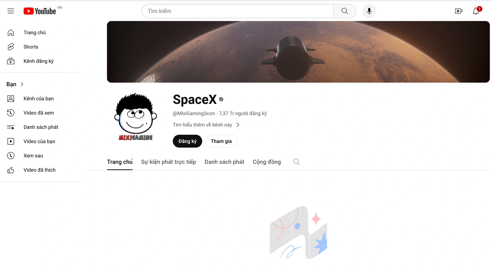The height and width of the screenshot is (270, 492).
Task: Open Video đã thích liked videos
Action: pos(40,170)
